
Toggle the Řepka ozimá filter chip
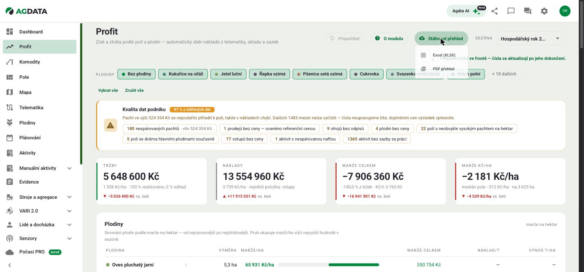click(269, 74)
